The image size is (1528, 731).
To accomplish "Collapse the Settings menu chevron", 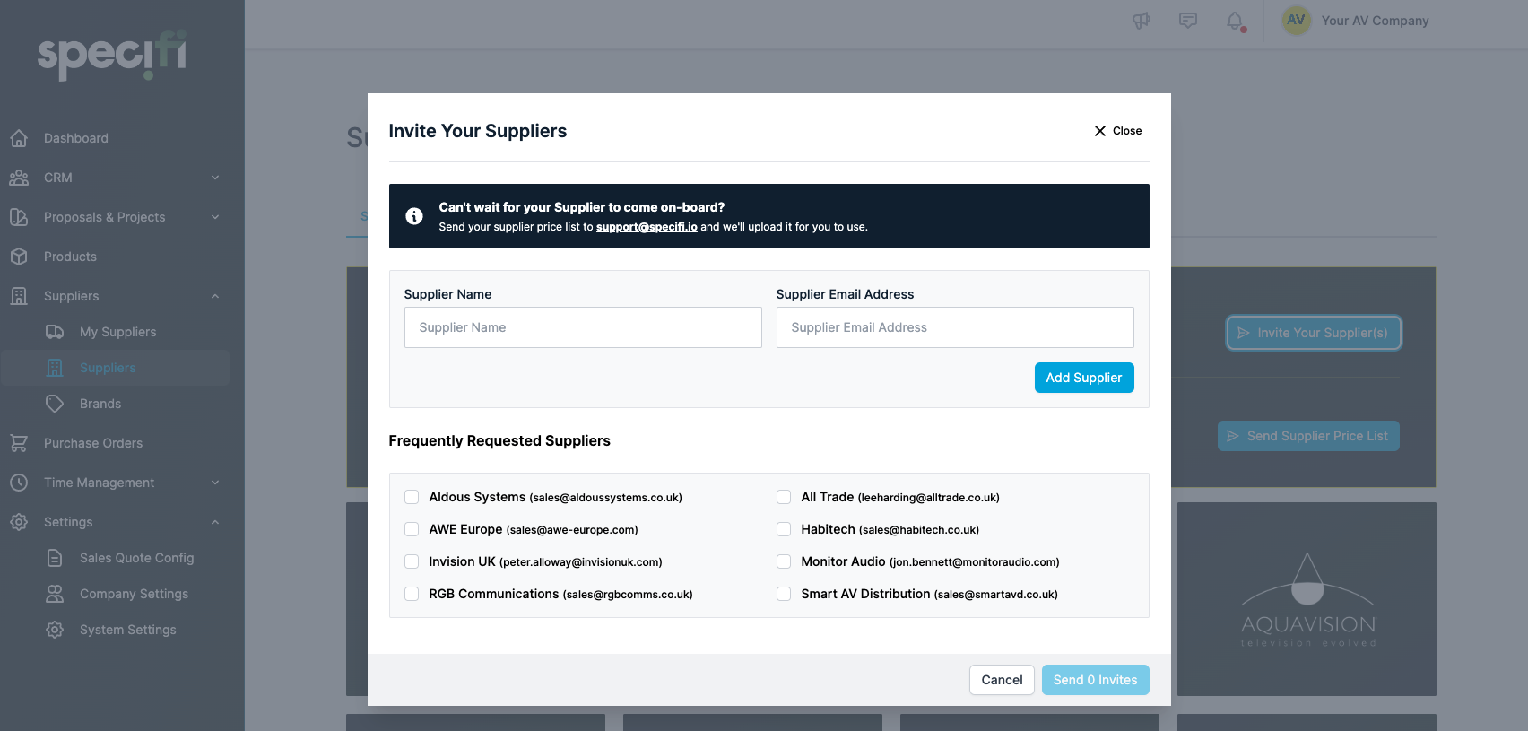I will pos(215,522).
